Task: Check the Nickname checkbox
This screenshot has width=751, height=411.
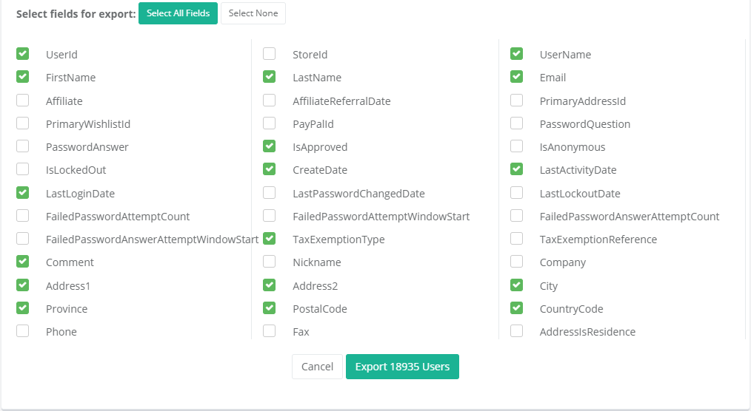Action: (270, 262)
